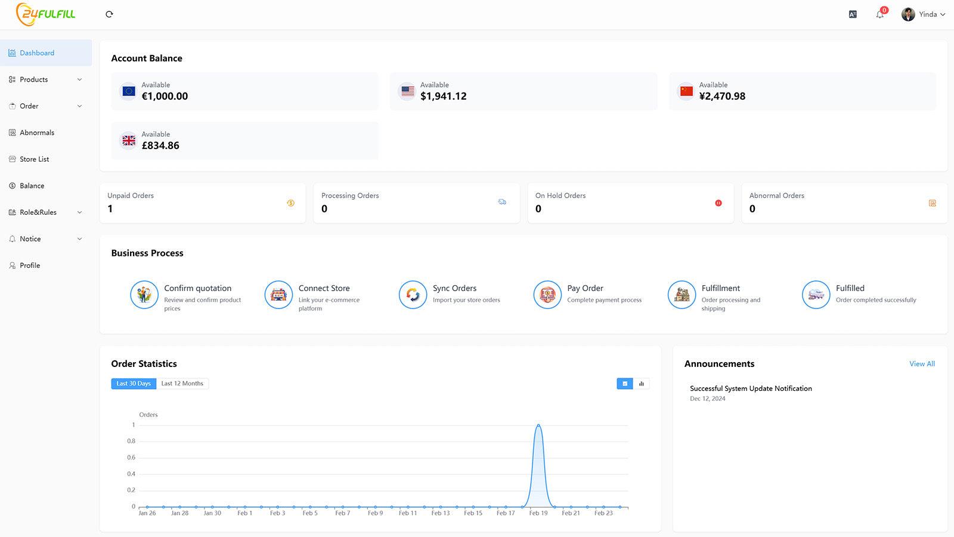
Task: Select the Last 12 Months toggle
Action: (182, 383)
